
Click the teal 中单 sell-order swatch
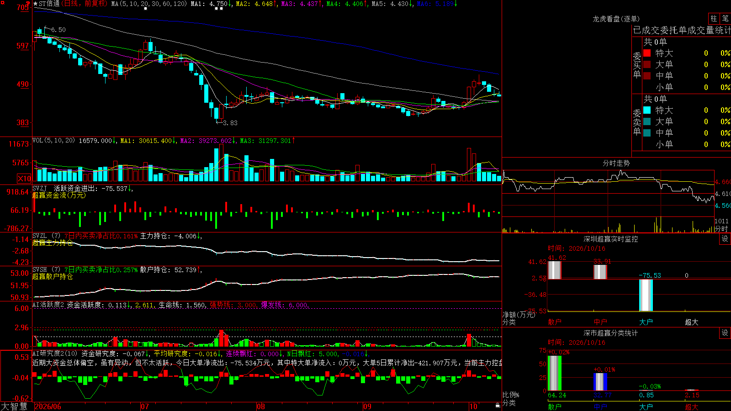click(647, 133)
